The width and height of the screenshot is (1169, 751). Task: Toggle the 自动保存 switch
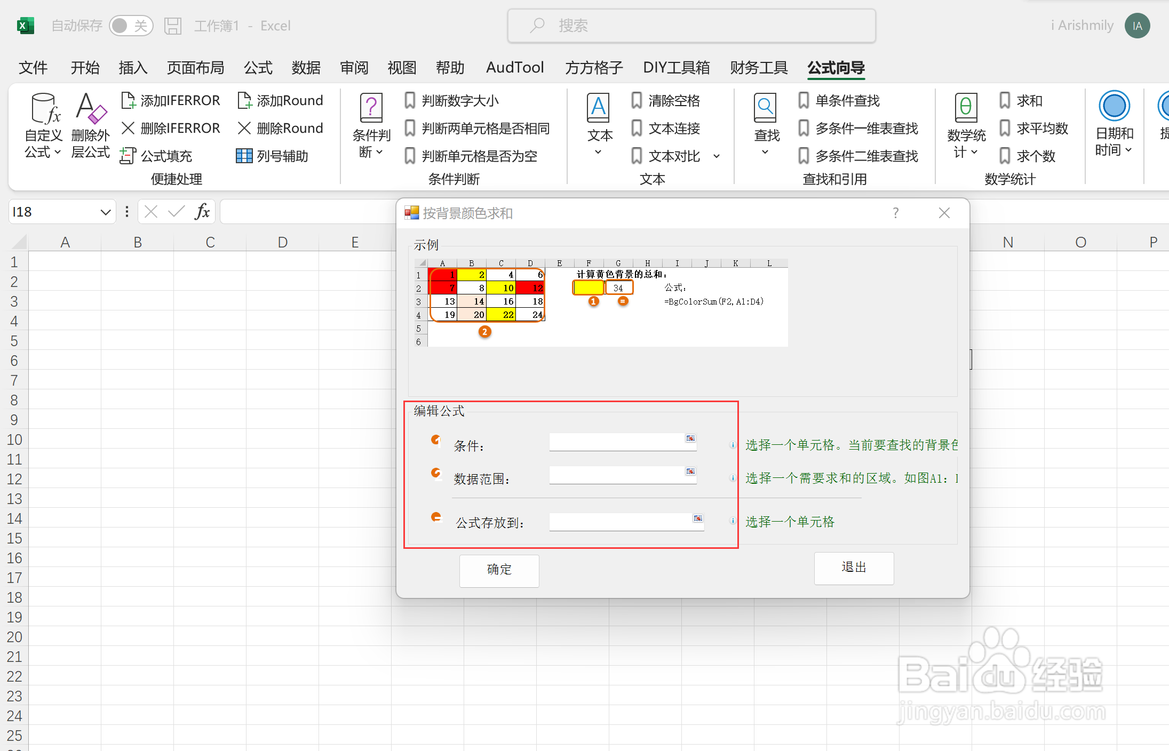(x=131, y=26)
